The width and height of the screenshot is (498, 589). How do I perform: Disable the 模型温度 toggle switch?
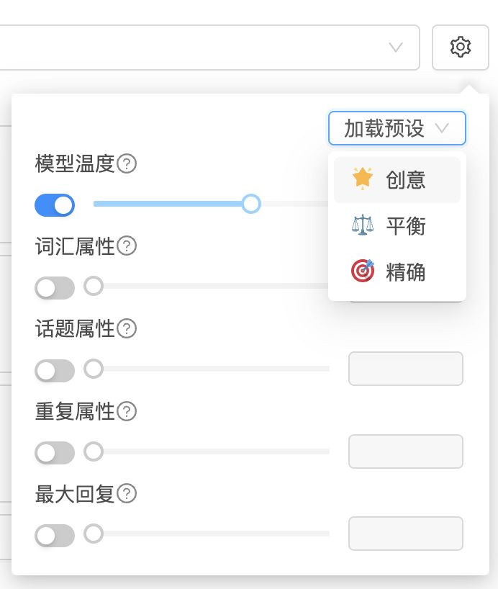pos(55,205)
